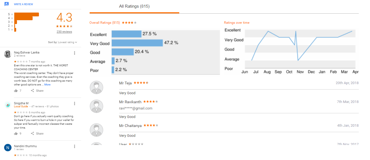Expand the review text with the More link
This screenshot has width=370, height=160.
pyautogui.click(x=47, y=85)
